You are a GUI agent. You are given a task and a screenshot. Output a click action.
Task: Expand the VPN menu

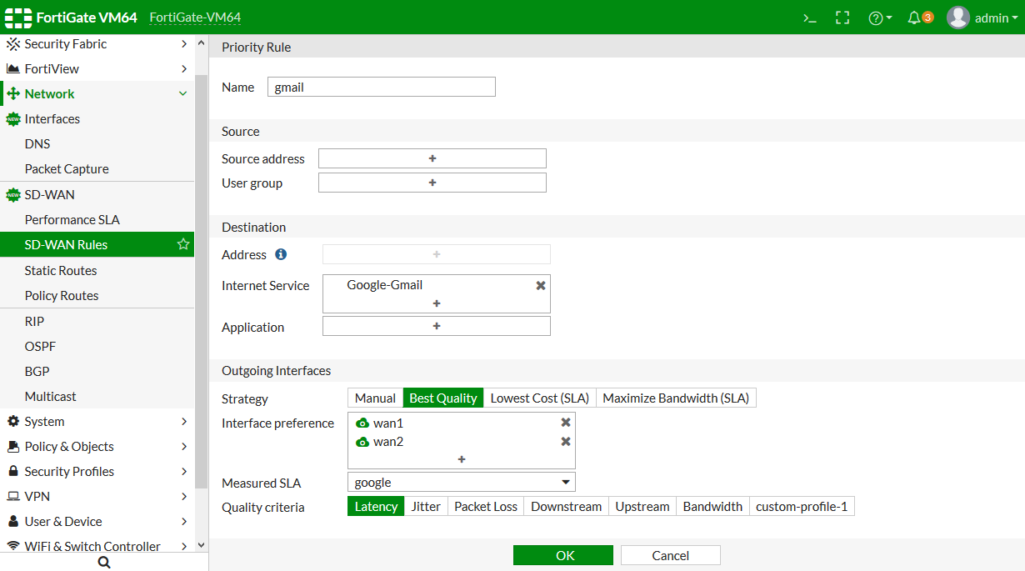tap(97, 497)
